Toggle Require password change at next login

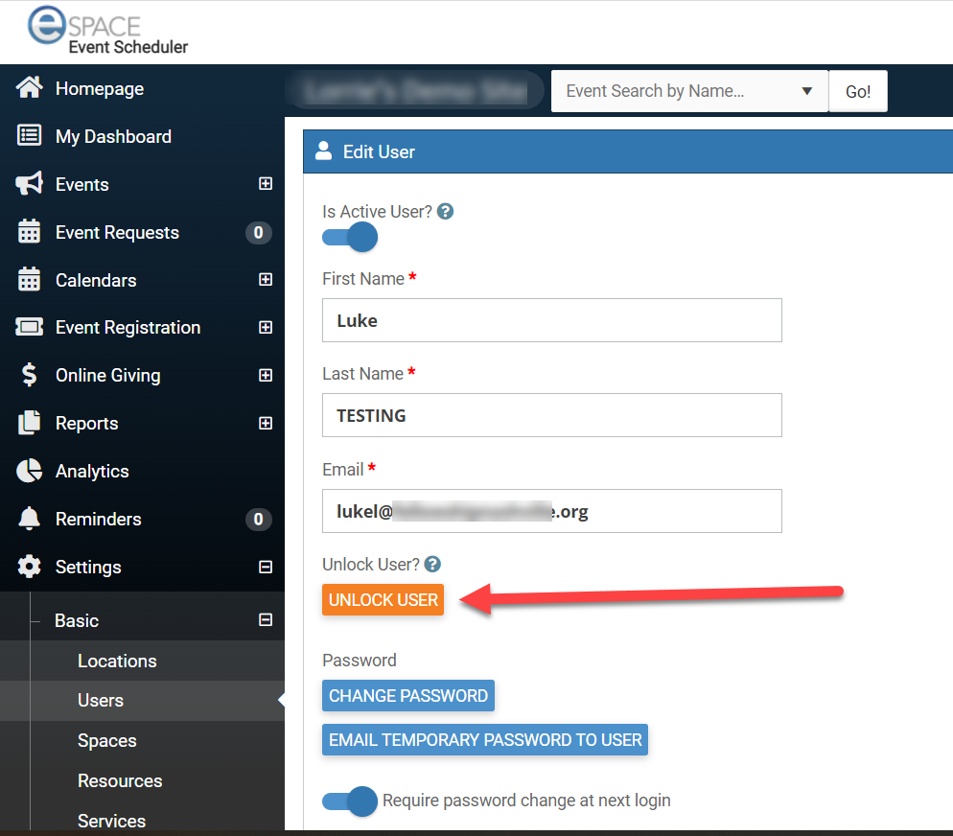click(350, 801)
